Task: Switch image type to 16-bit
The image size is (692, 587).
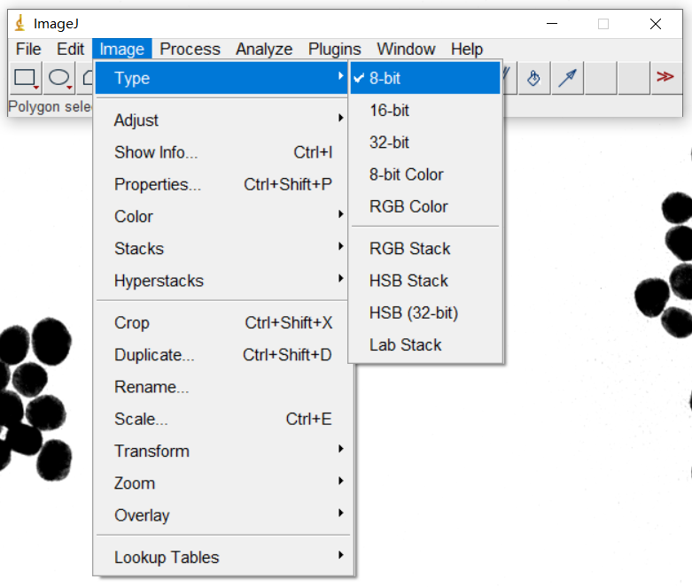Action: (389, 111)
